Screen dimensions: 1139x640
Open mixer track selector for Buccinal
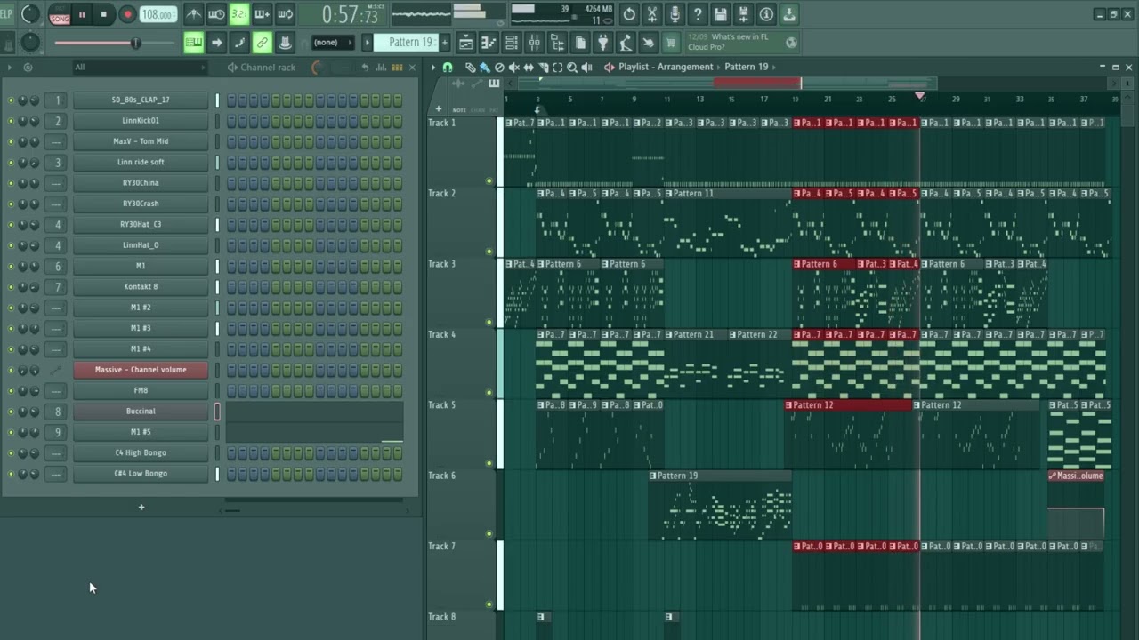pos(58,412)
